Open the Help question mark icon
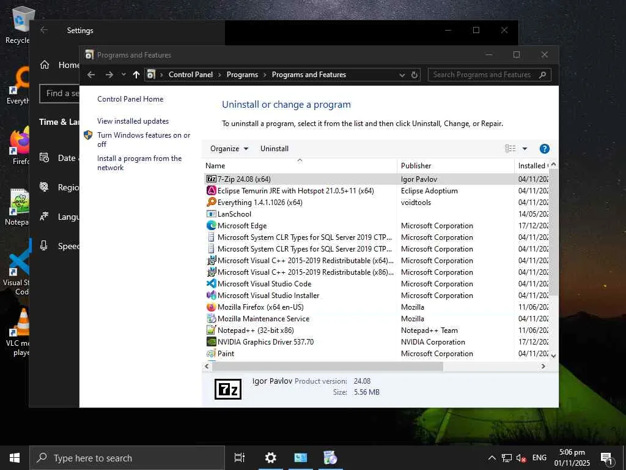Image resolution: width=626 pixels, height=470 pixels. [544, 149]
